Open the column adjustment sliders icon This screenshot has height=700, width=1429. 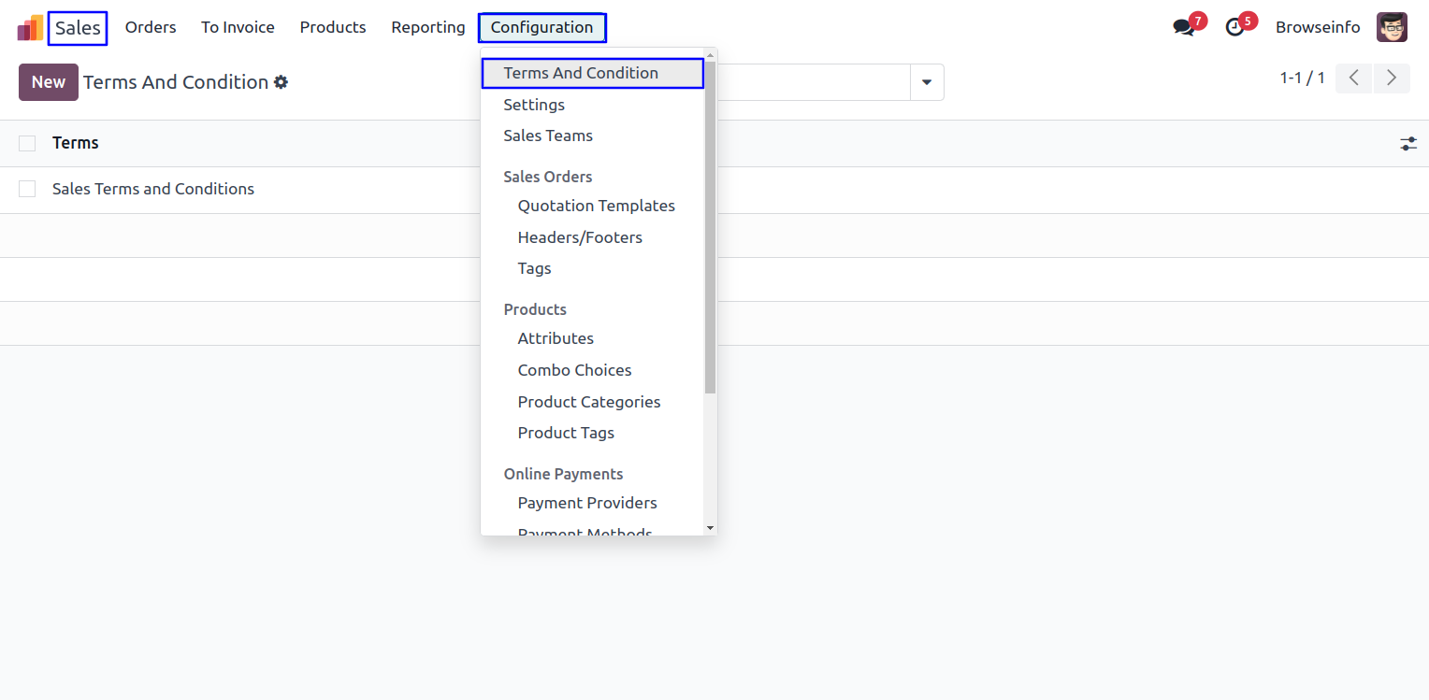click(x=1407, y=144)
